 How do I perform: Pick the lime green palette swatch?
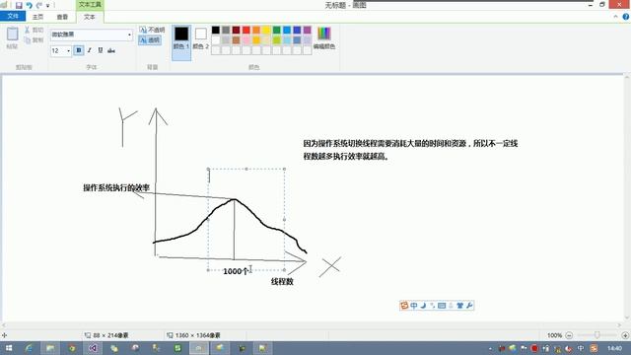pyautogui.click(x=276, y=39)
